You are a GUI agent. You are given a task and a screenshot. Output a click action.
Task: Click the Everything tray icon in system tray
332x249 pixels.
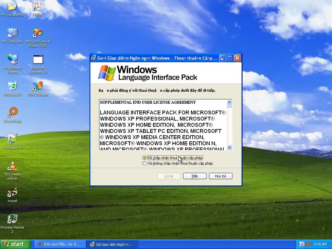(x=308, y=244)
